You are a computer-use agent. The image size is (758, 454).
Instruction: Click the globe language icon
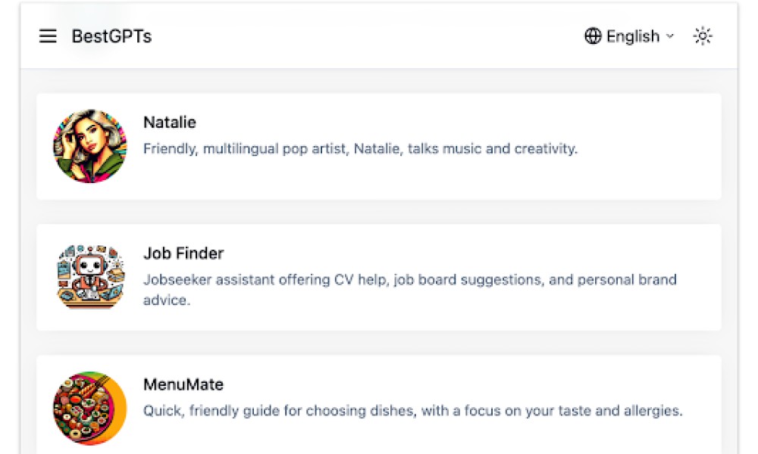tap(593, 36)
